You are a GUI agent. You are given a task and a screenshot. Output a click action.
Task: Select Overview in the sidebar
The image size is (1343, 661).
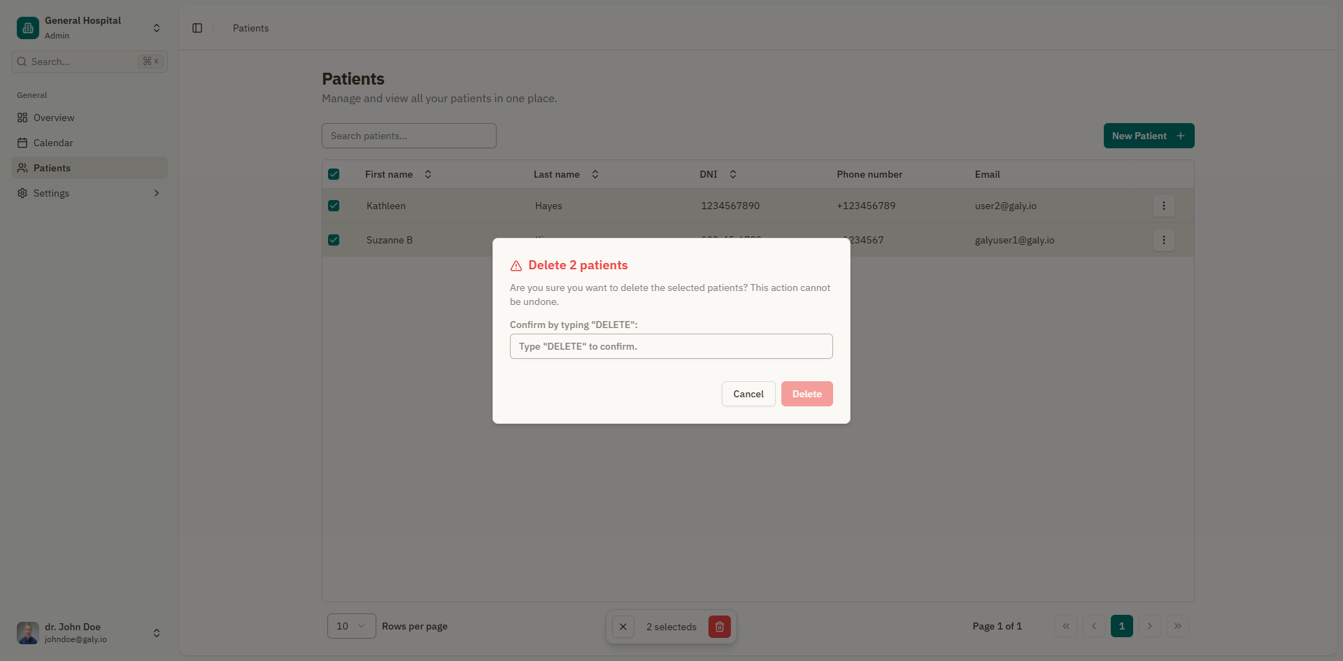point(53,118)
